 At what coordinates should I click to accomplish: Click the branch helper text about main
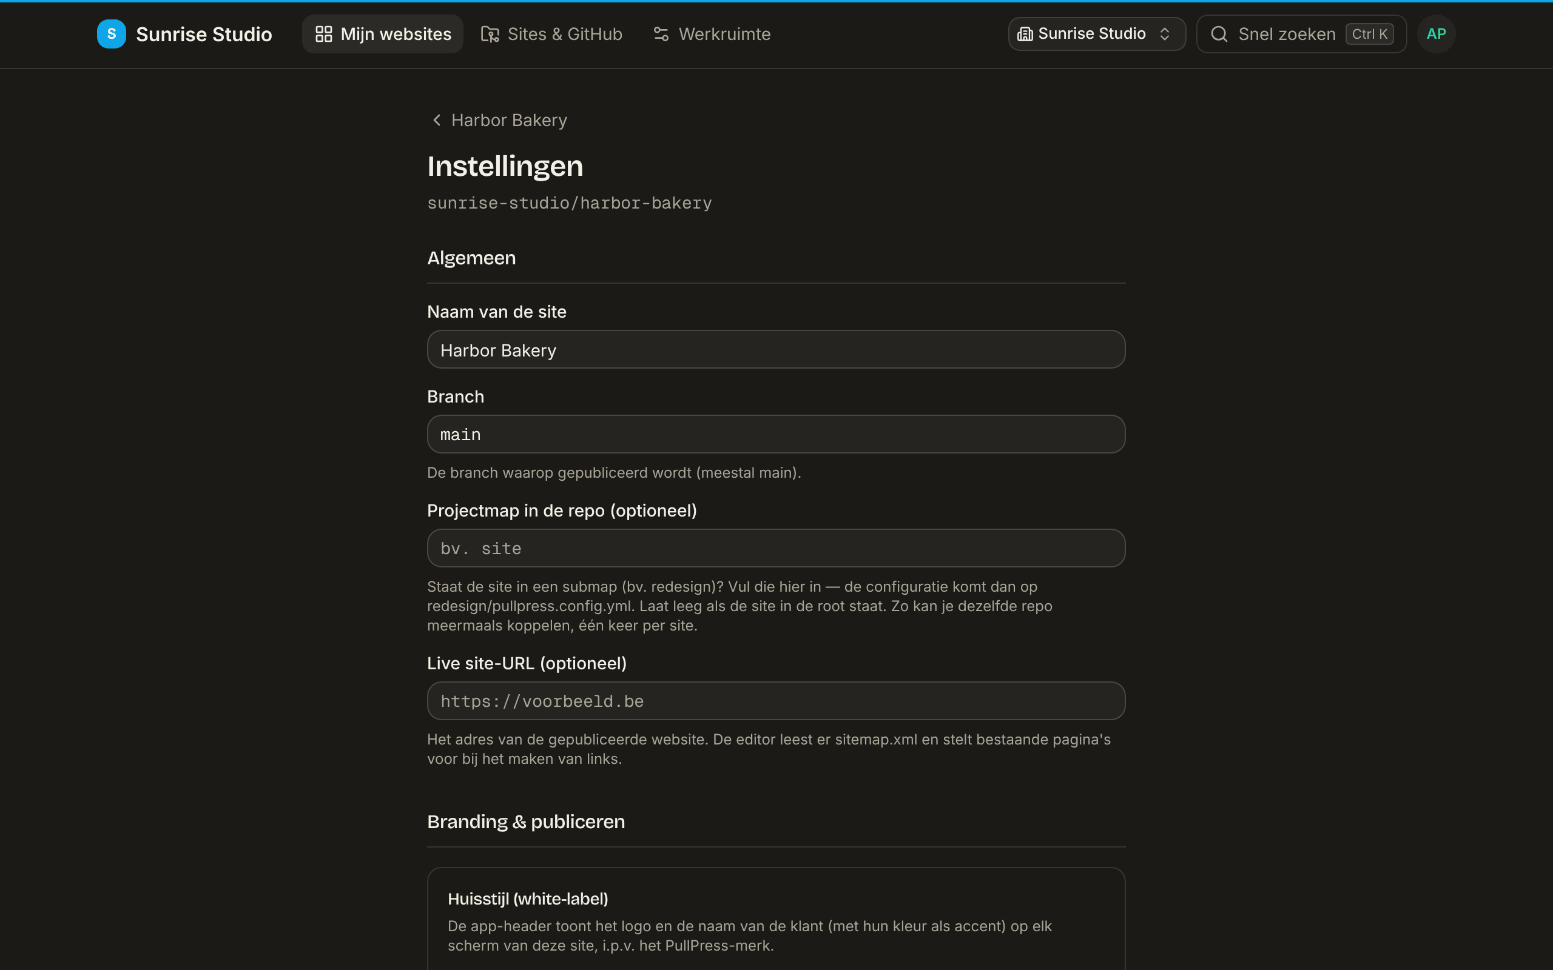[614, 473]
